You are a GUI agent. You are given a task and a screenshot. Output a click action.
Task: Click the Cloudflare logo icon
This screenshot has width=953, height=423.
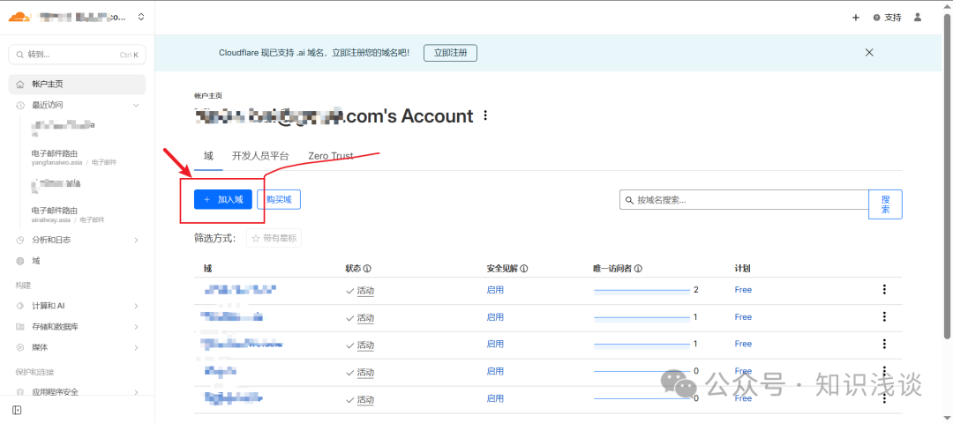pos(19,17)
